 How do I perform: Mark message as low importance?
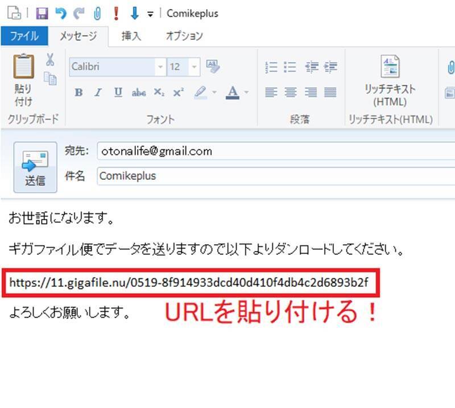[x=135, y=13]
